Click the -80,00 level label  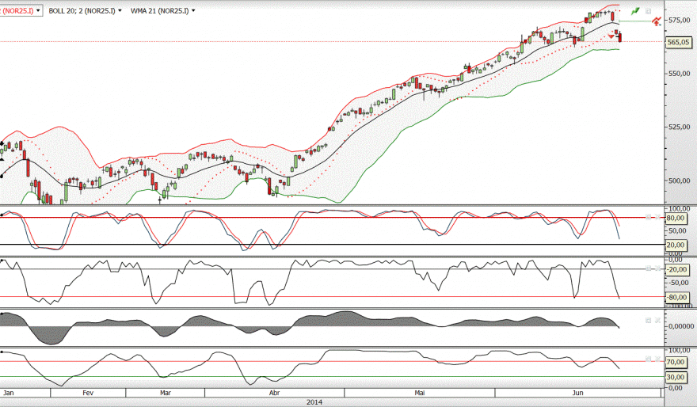[x=676, y=297]
